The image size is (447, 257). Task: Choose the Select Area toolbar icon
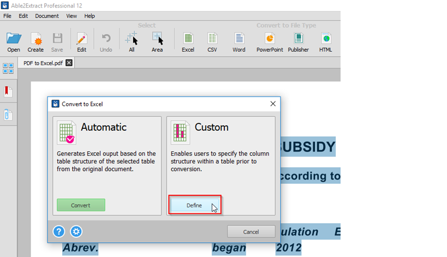(x=157, y=38)
